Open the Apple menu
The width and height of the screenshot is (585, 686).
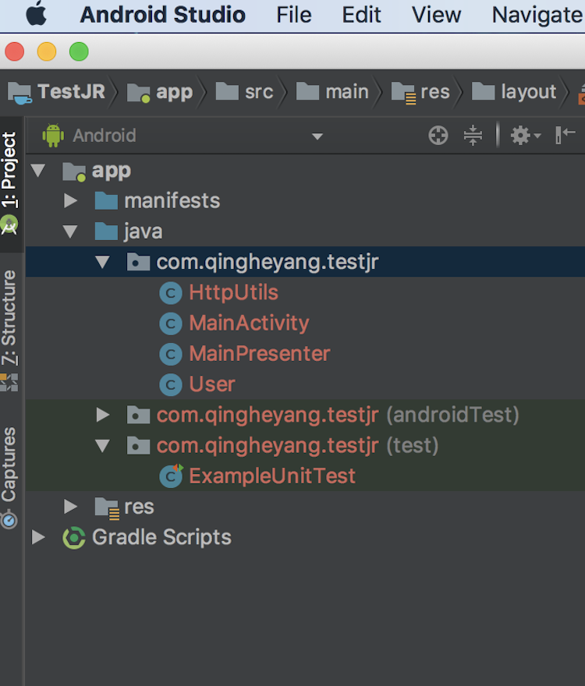[x=37, y=14]
